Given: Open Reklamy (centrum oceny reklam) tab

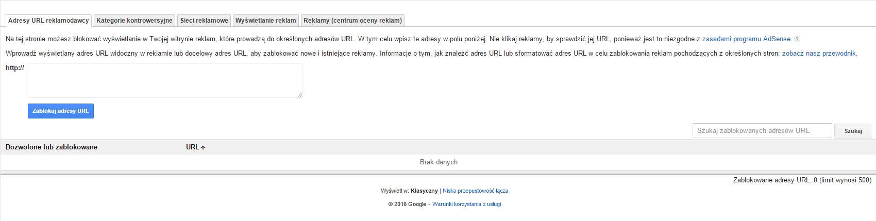Looking at the screenshot, I should pyautogui.click(x=352, y=21).
